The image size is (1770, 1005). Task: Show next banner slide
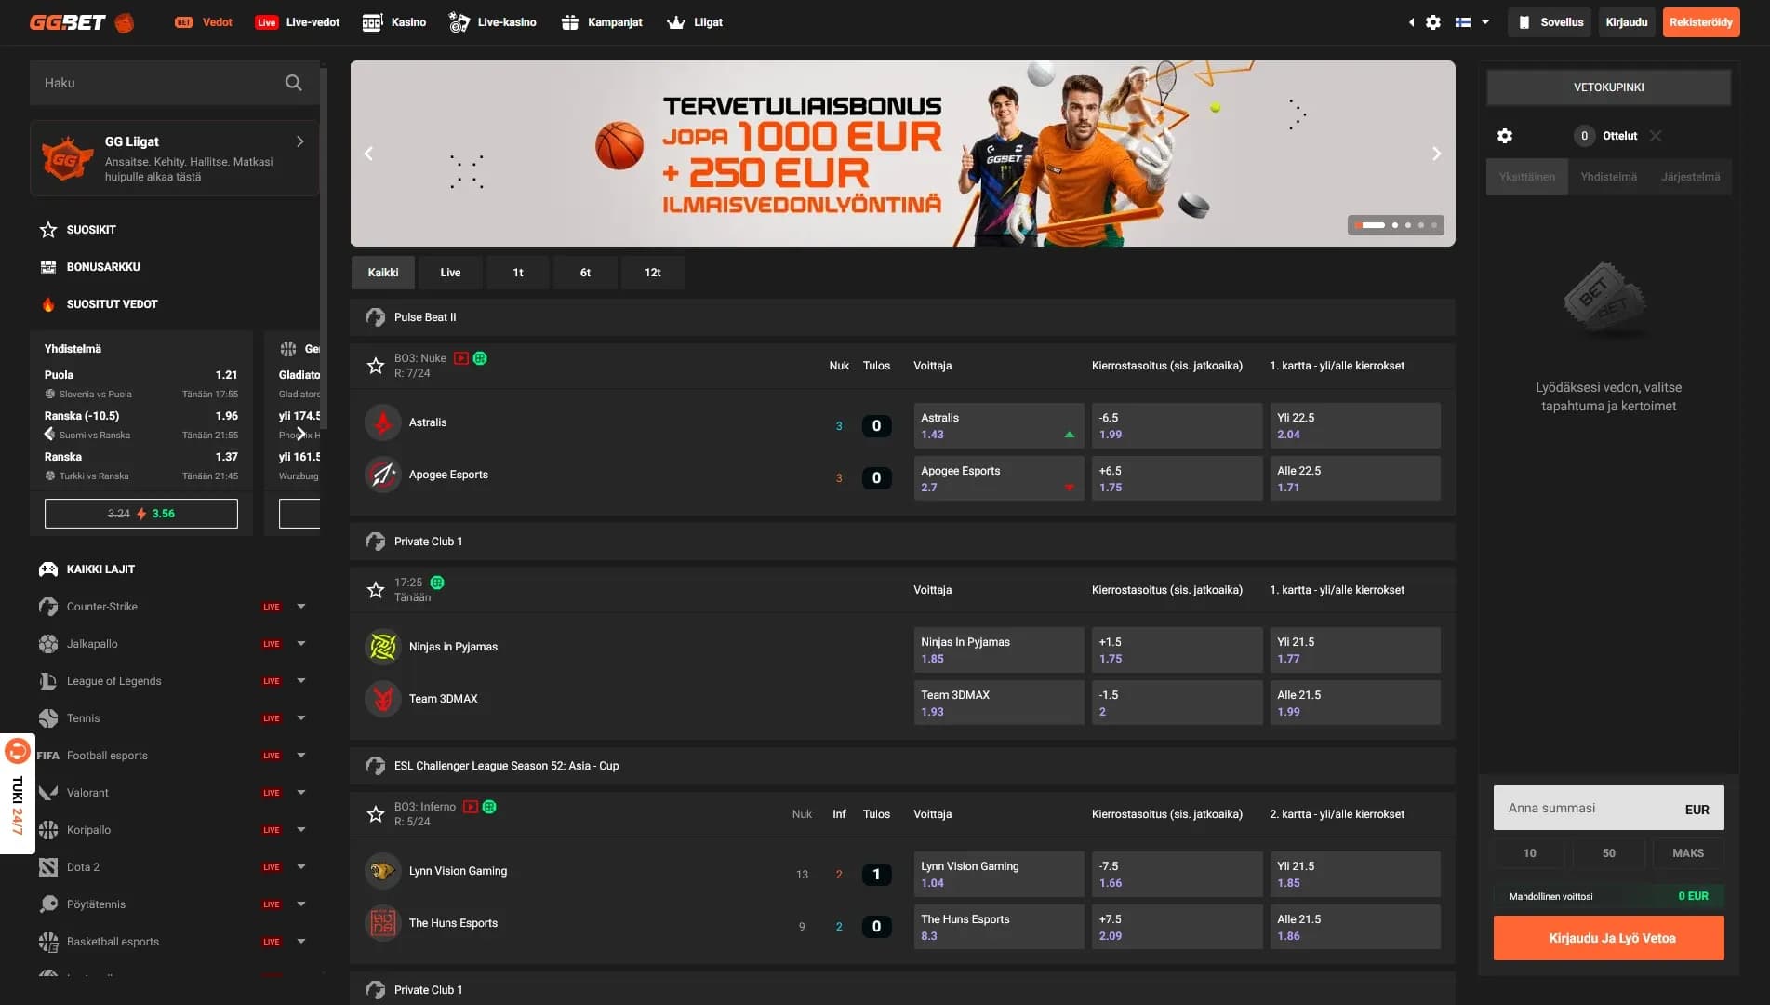click(x=1436, y=154)
